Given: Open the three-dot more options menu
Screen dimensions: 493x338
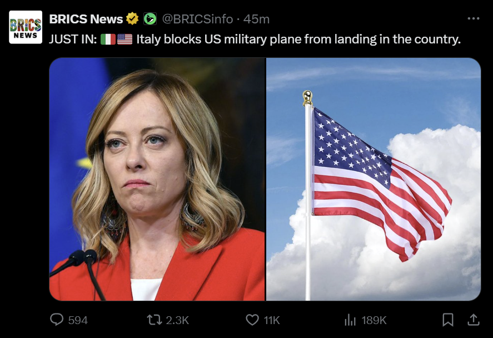Looking at the screenshot, I should pyautogui.click(x=473, y=18).
